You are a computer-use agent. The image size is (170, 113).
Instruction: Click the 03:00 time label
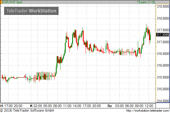[119, 106]
